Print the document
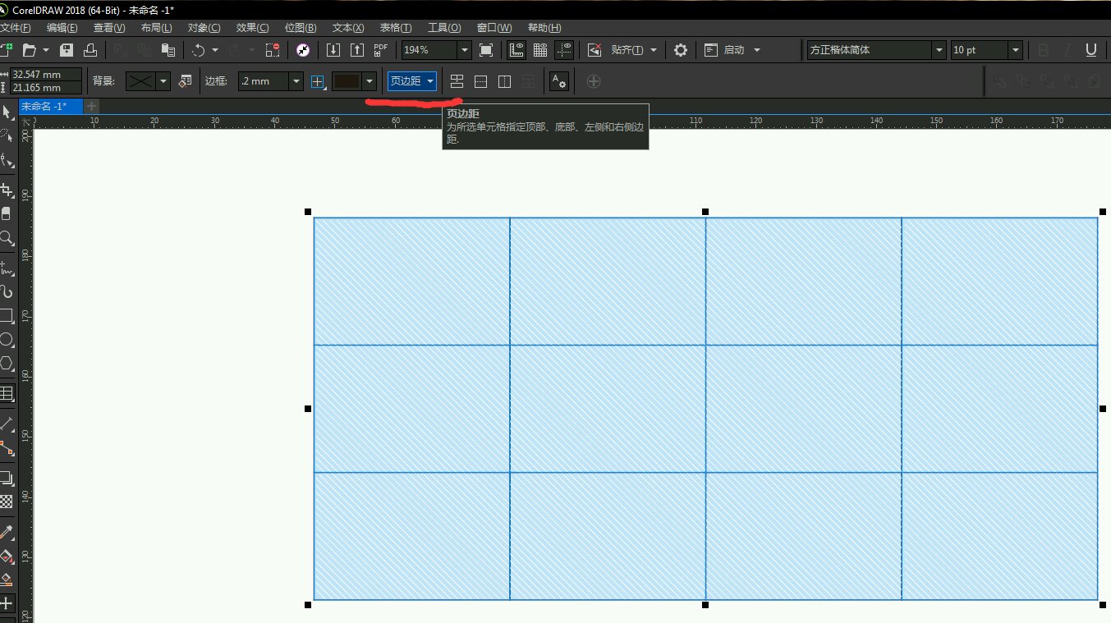 [90, 50]
